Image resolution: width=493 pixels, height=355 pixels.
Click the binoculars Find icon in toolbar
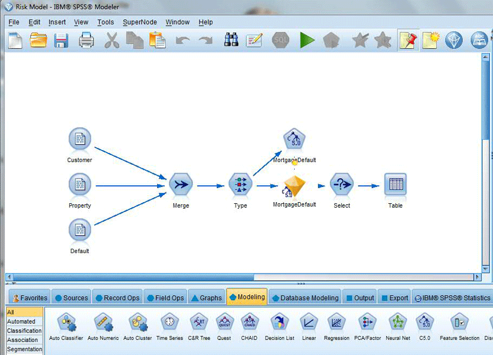(x=231, y=40)
